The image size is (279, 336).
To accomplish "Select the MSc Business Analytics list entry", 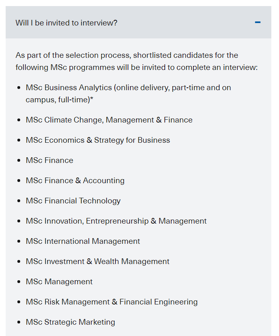I will (x=128, y=88).
